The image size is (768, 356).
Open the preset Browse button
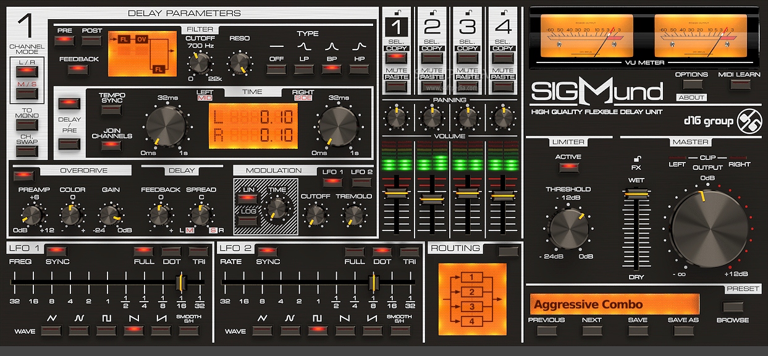click(733, 307)
